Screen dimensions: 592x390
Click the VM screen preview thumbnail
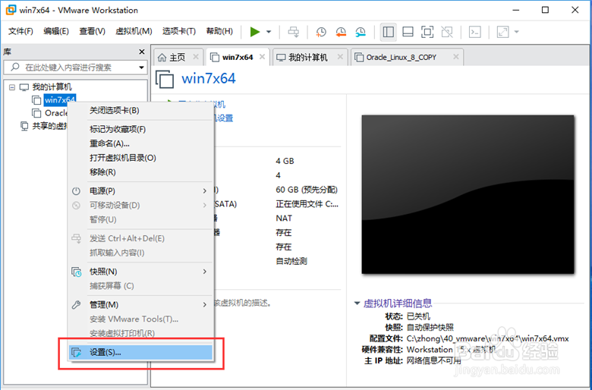coord(468,194)
